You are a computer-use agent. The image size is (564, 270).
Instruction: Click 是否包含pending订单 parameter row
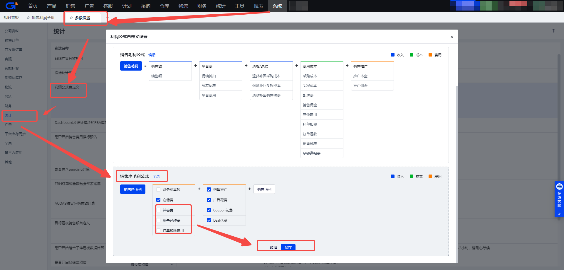click(x=72, y=170)
